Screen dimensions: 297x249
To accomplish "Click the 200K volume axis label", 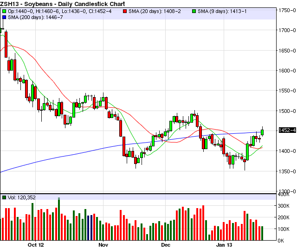I will 284,217.
